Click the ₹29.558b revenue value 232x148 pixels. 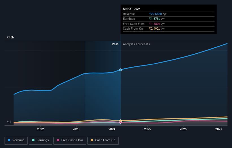155,14
